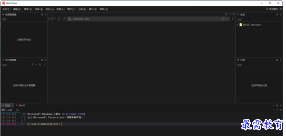Close the 文件管理器 panel
Viewport: 286px width, 136px height.
click(x=46, y=60)
